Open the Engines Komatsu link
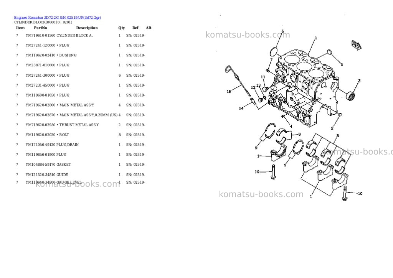 pos(28,18)
